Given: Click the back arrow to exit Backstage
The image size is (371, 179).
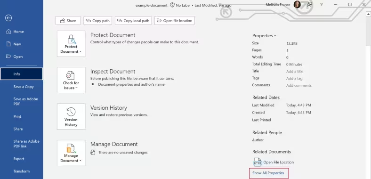Looking at the screenshot, I should [8, 18].
